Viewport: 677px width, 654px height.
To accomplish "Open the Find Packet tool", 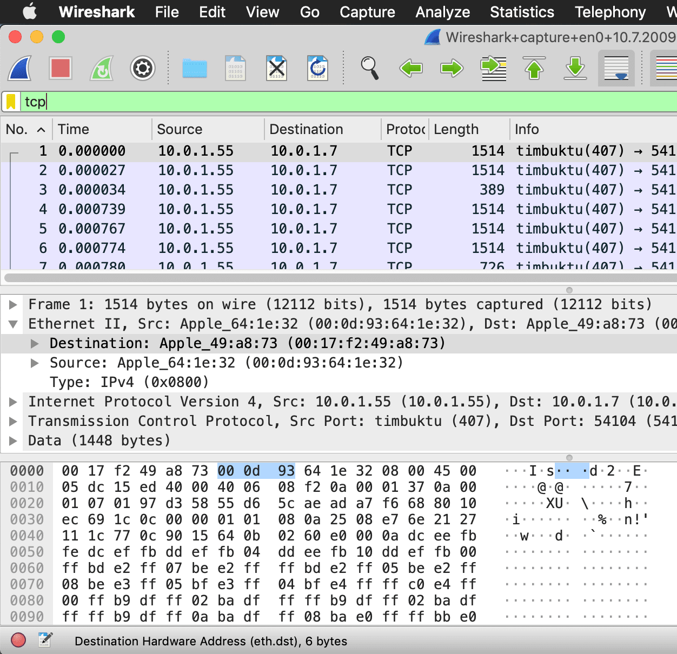I will click(370, 68).
